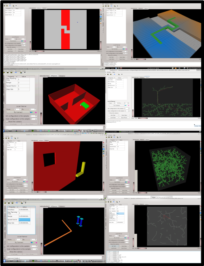The height and width of the screenshot is (266, 204).
Task: Click the From spinbox in orange arm window
Action: [19, 239]
